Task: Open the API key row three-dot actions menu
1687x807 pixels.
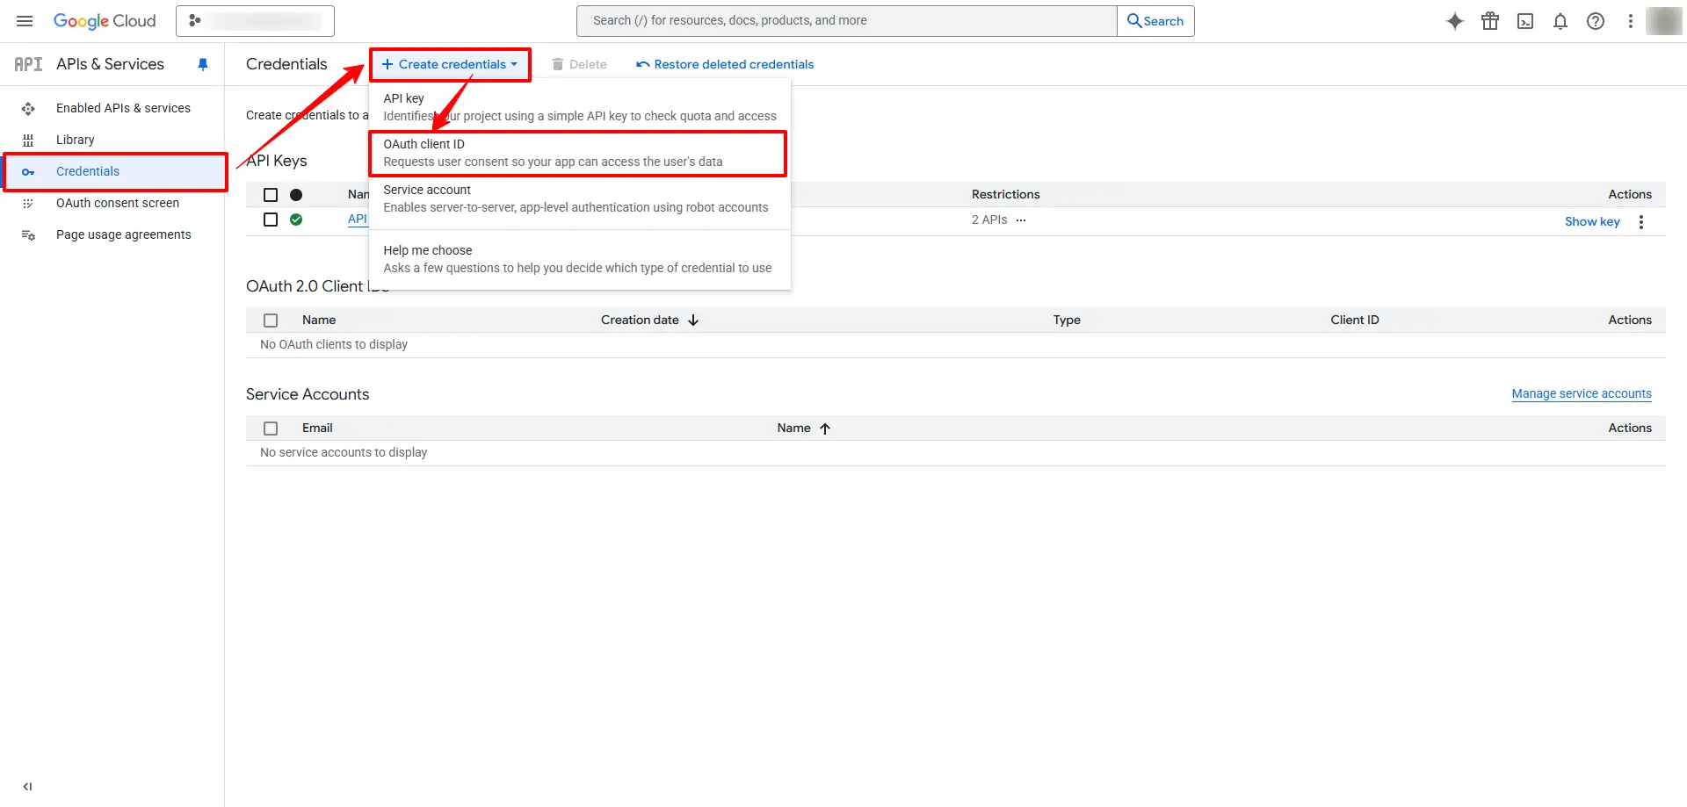Action: click(x=1641, y=222)
